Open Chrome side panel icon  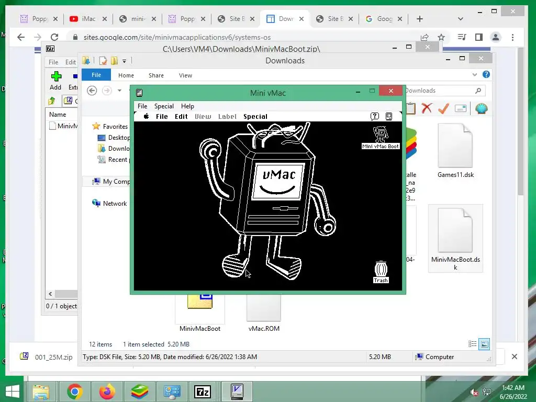coord(478,37)
